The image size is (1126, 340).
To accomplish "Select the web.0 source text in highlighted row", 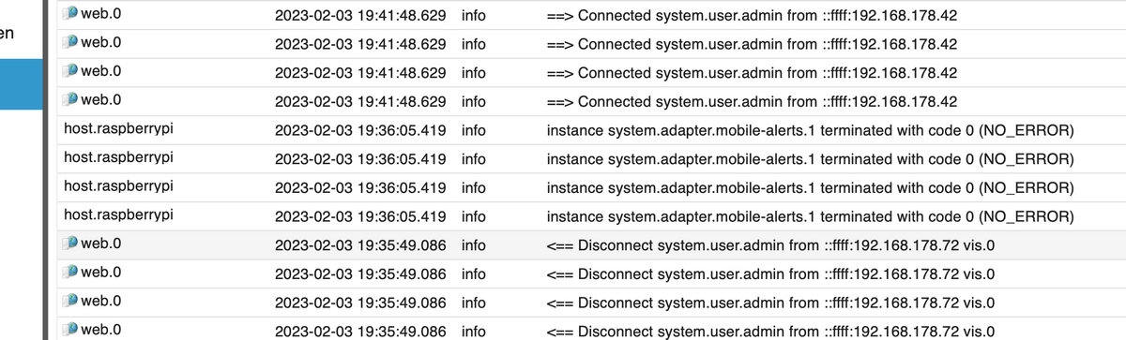I will click(101, 244).
